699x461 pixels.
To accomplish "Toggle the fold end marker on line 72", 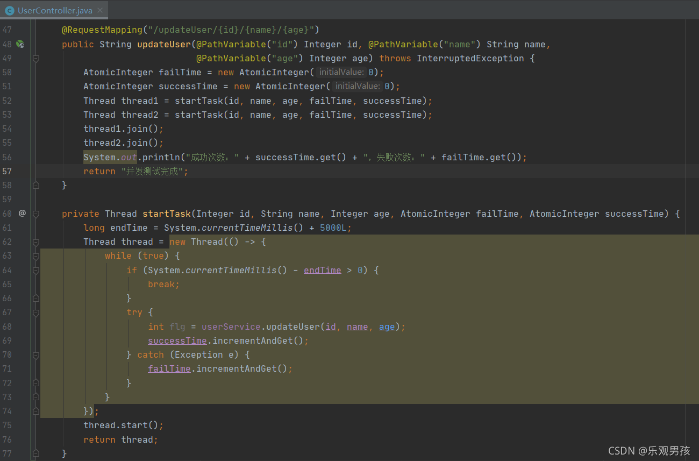I will click(36, 383).
